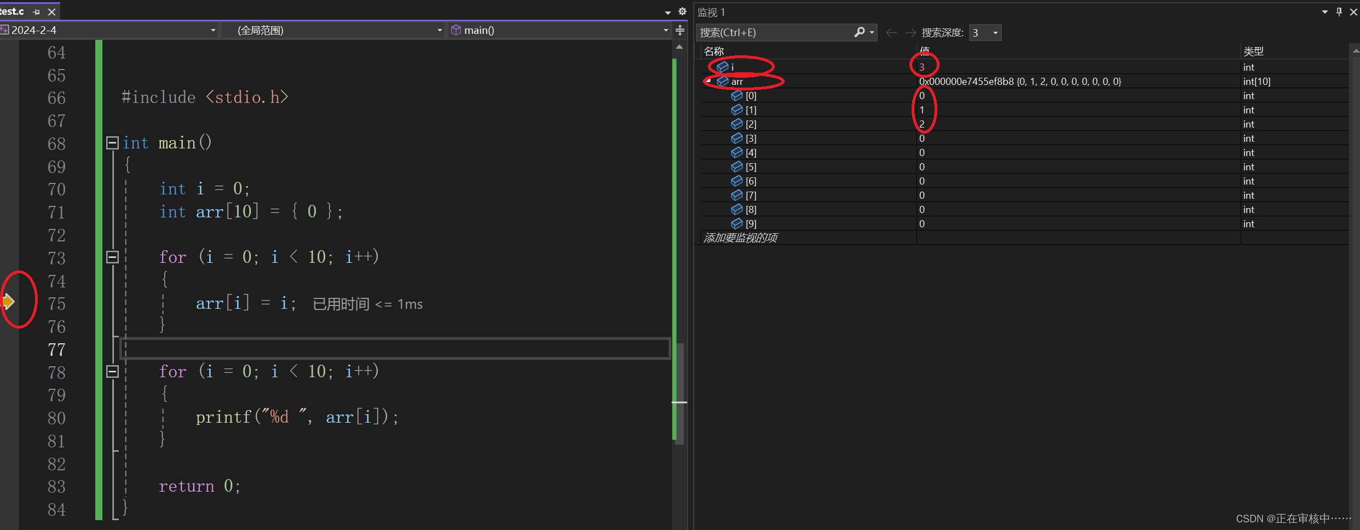Click the watch panel scrollbar up arrow

1355,50
